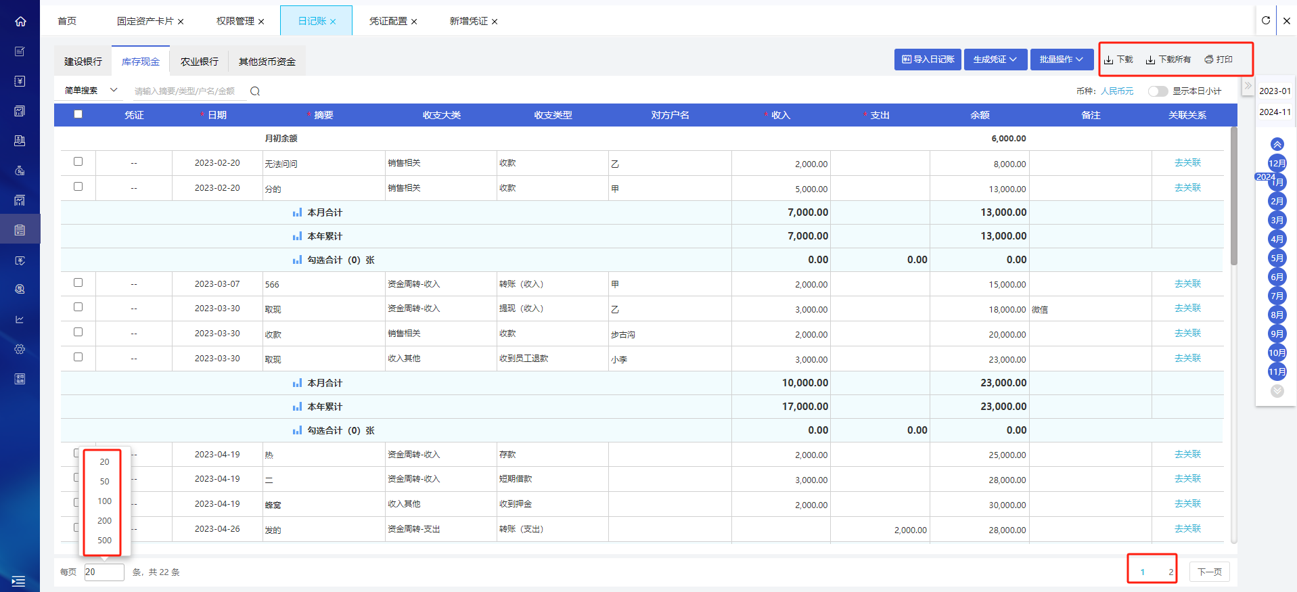Select the 2023-01 date range start
Screen dimensions: 1297x592
tap(1275, 91)
